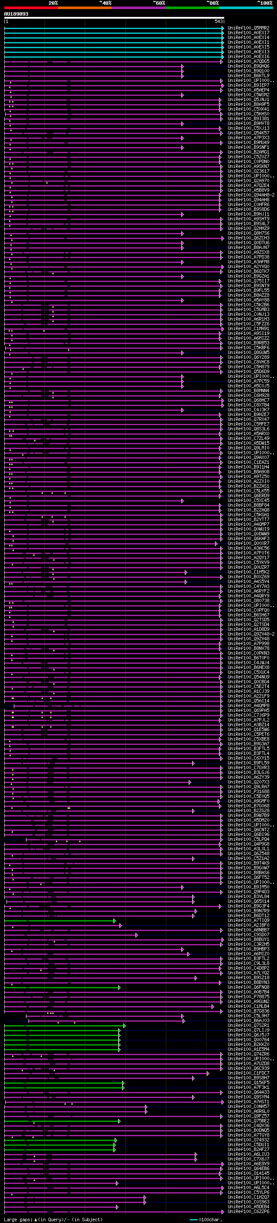The height and width of the screenshot is (1223, 277).
Task: Select the UniRef100_A7TIQ9 label
Action: [248, 921]
